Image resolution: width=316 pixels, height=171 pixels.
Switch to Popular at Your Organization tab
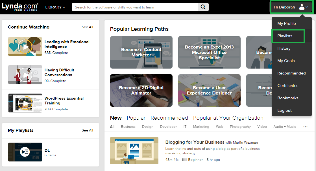(x=228, y=118)
